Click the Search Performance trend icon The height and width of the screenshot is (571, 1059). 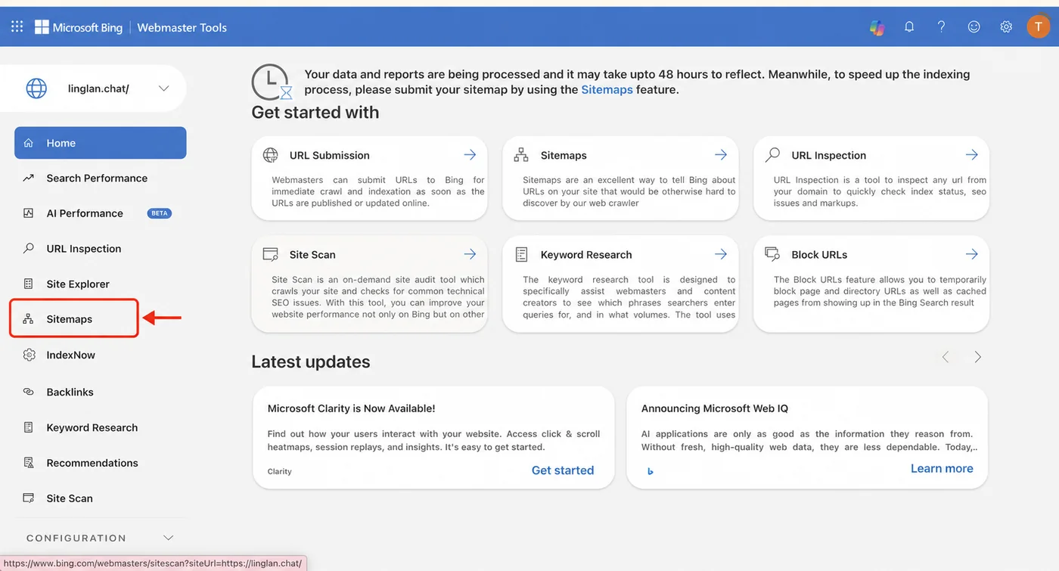tap(28, 178)
